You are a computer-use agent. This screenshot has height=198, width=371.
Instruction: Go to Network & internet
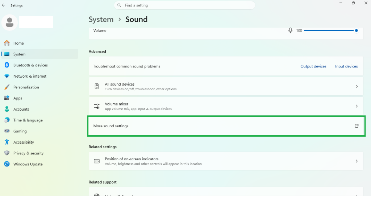(40, 76)
